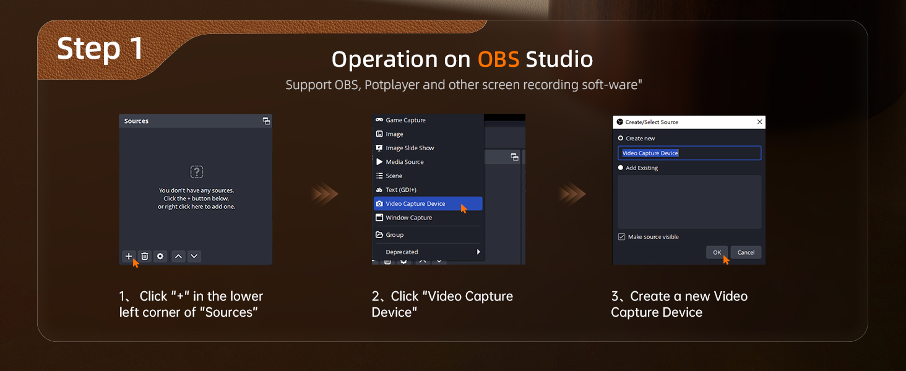Image resolution: width=906 pixels, height=371 pixels.
Task: Click the trash icon to remove source
Action: [x=145, y=256]
